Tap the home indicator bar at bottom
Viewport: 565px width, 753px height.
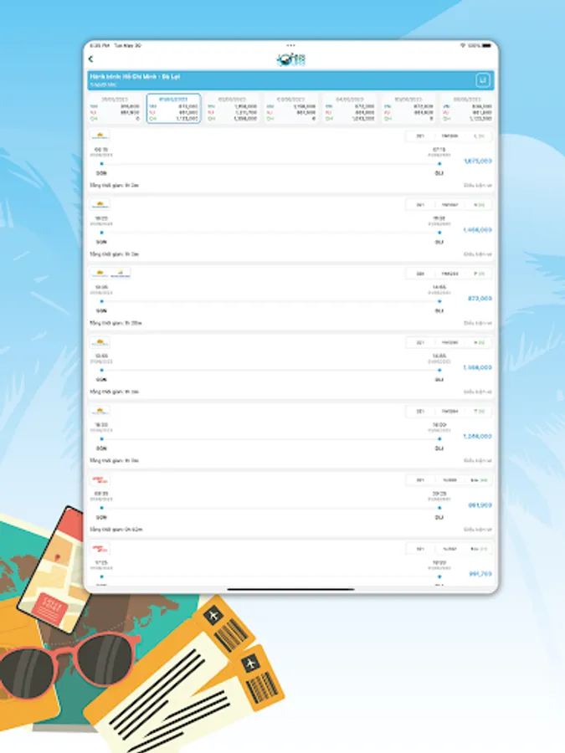point(290,589)
